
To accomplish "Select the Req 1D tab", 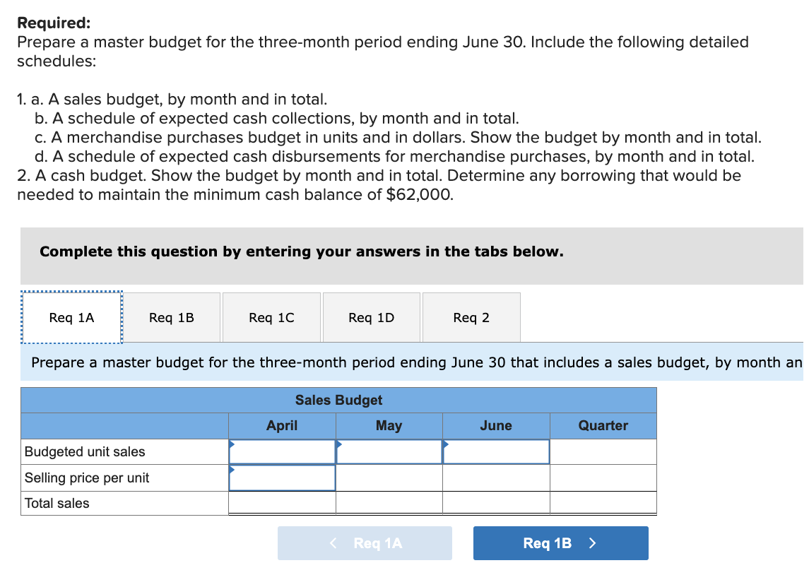I will (x=371, y=317).
